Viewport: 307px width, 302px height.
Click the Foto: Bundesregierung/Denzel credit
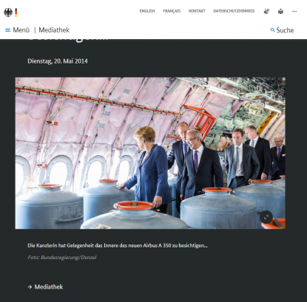point(62,258)
